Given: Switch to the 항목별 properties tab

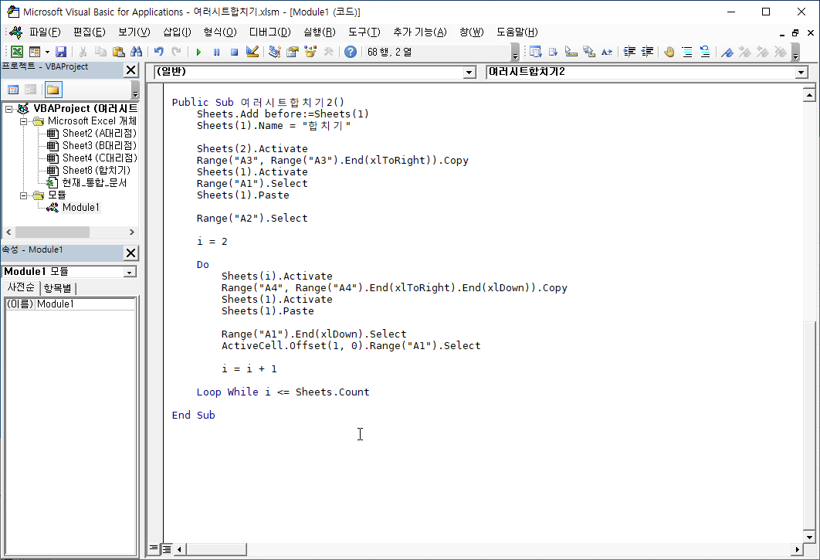Looking at the screenshot, I should (x=58, y=288).
